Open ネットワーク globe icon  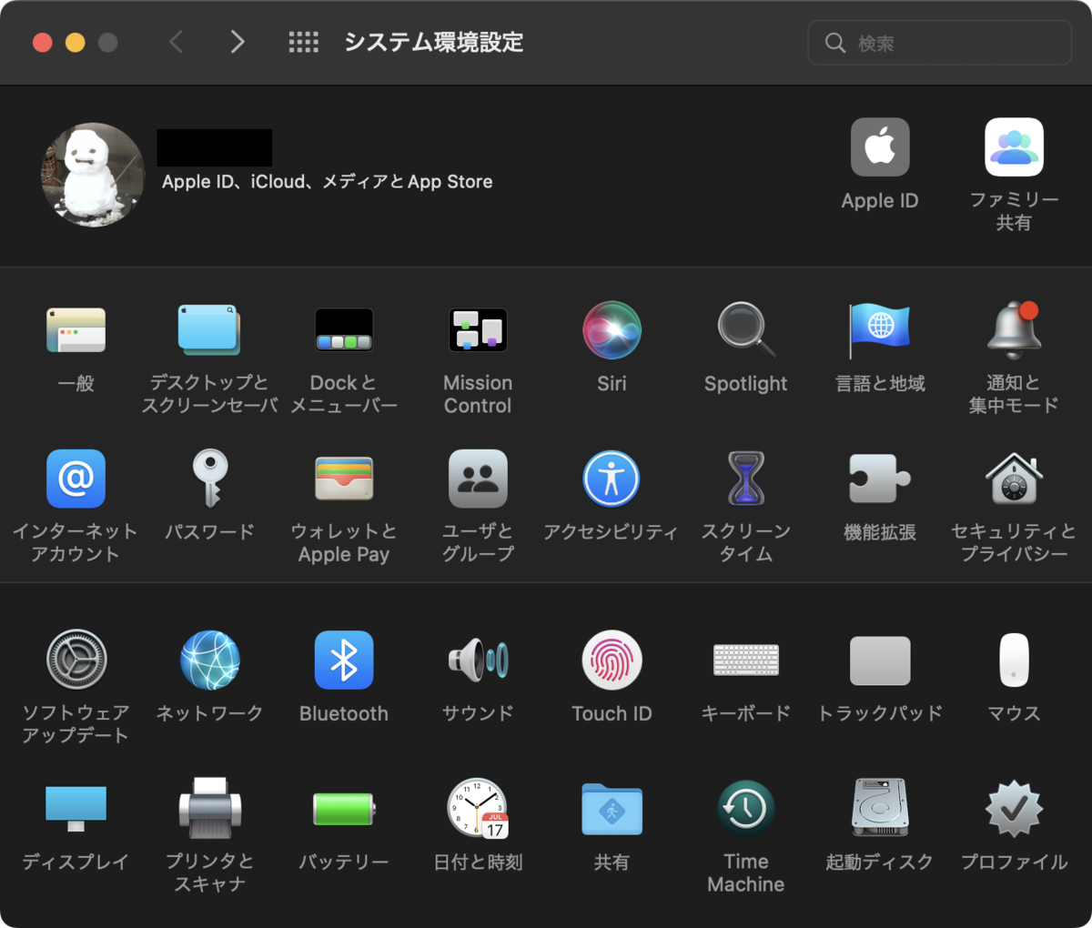coord(209,660)
